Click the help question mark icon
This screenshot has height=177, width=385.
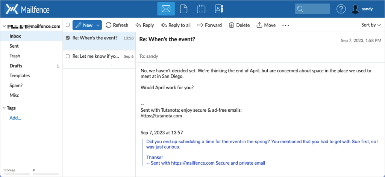point(341,9)
